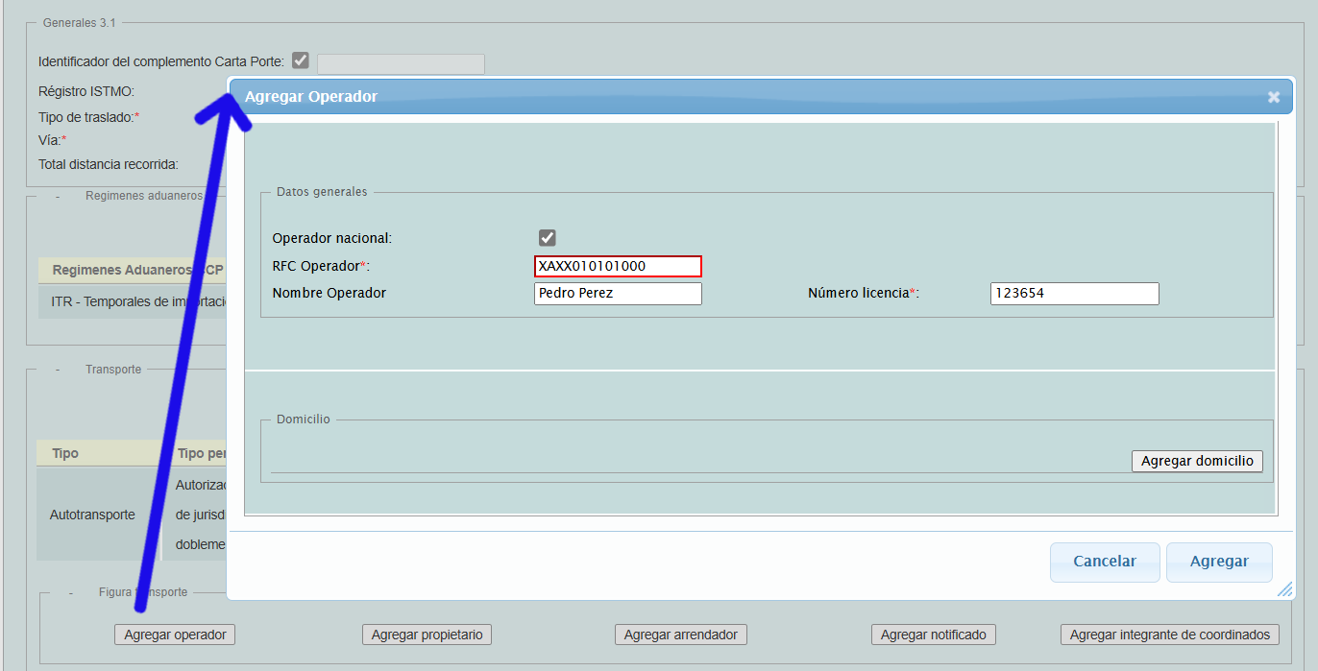The height and width of the screenshot is (671, 1318).
Task: Click Agregar notificado
Action: [x=933, y=635]
